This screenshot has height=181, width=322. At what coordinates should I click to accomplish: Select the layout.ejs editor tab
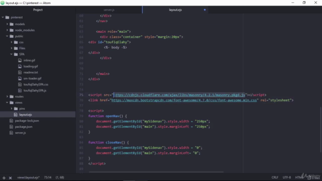[175, 10]
